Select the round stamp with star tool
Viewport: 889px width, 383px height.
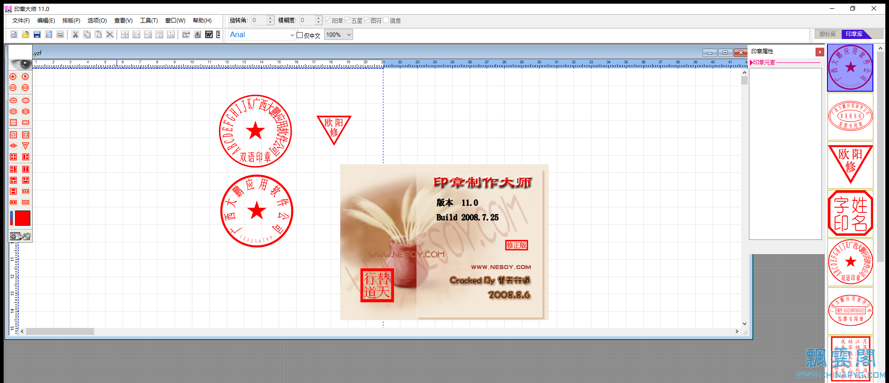pyautogui.click(x=13, y=77)
